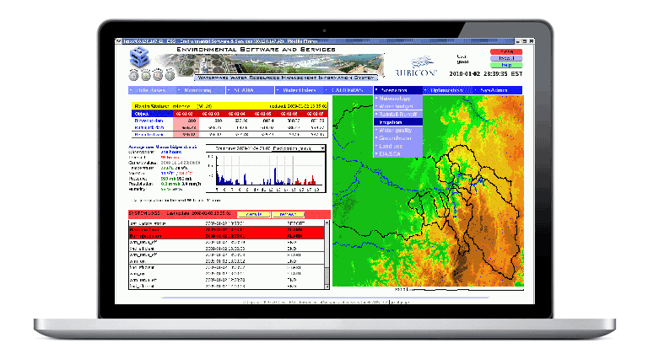
Task: Click the refresh button in System Logs
Action: 288,215
